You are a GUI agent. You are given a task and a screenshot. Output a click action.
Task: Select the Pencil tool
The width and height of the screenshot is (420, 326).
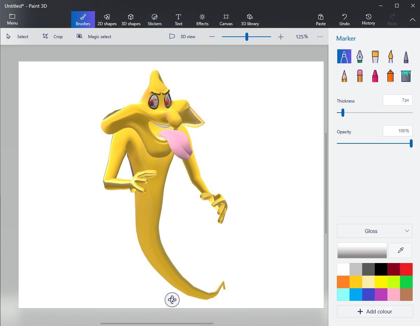(x=344, y=76)
